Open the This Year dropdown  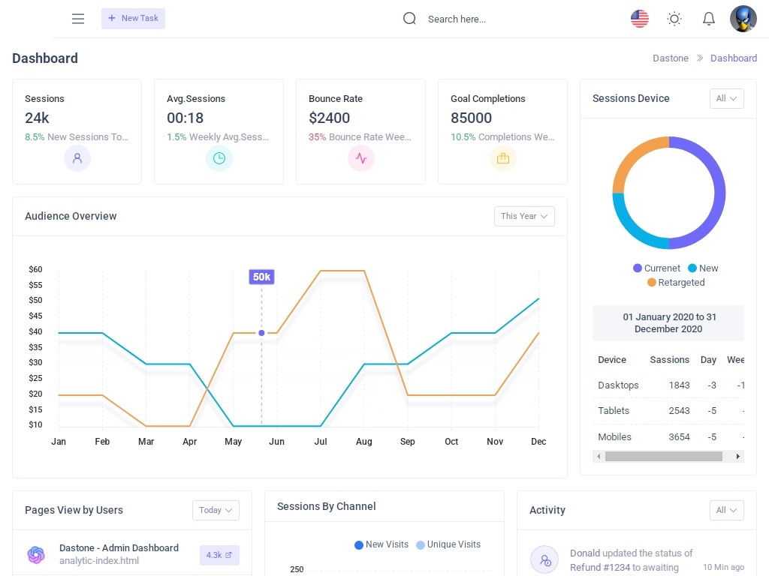click(524, 216)
